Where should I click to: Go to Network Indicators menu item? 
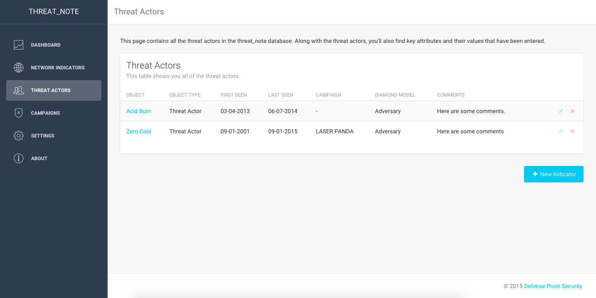[54, 68]
